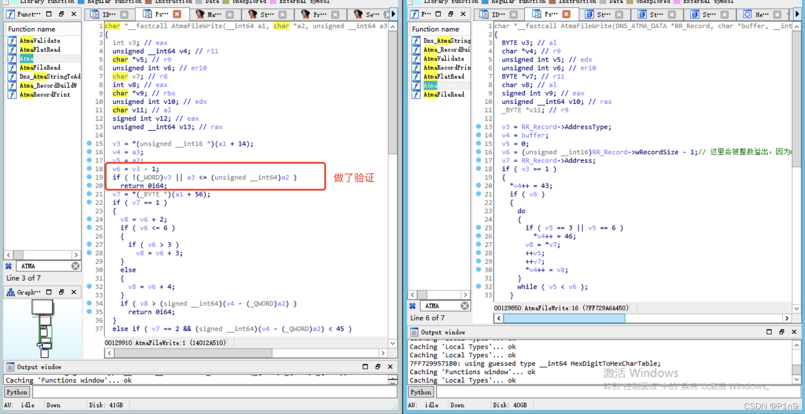
Task: Click Function name column header in right window
Action: [440, 29]
